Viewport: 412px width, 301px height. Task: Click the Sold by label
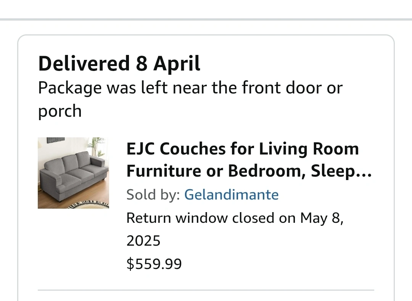click(153, 195)
